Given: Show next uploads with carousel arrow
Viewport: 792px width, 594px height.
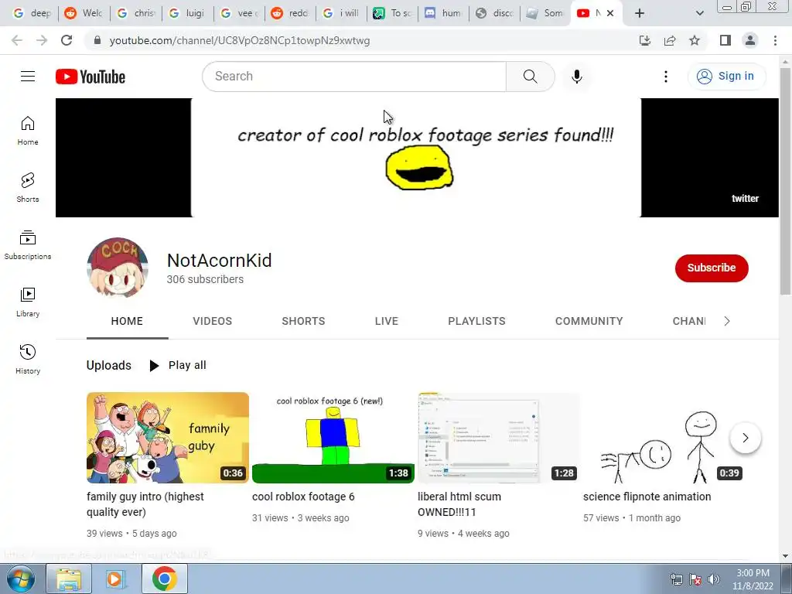Looking at the screenshot, I should (745, 438).
